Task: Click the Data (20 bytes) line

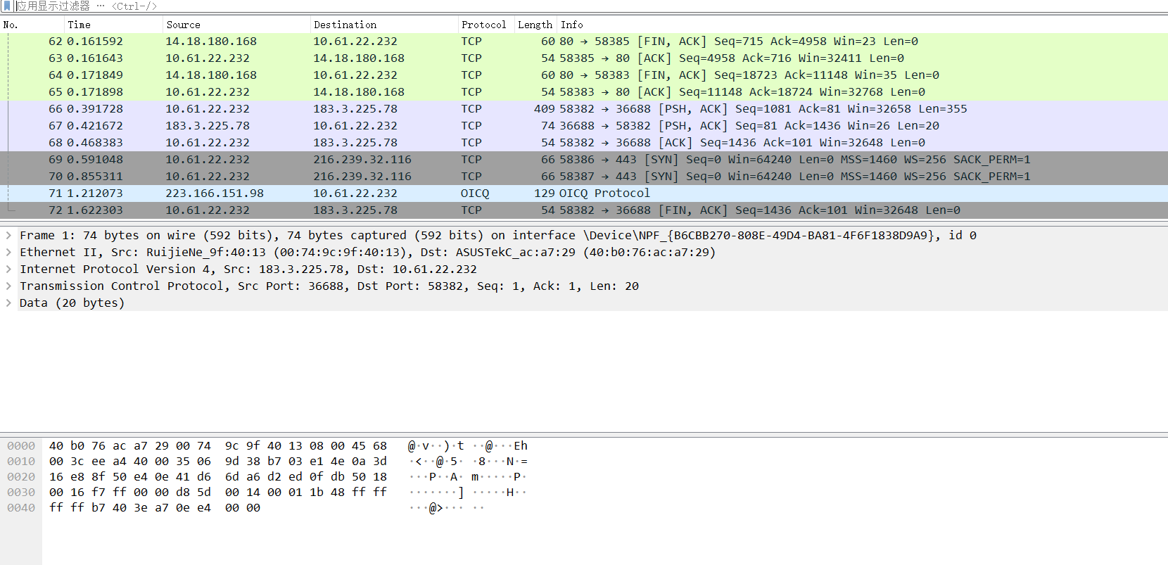Action: [x=72, y=303]
